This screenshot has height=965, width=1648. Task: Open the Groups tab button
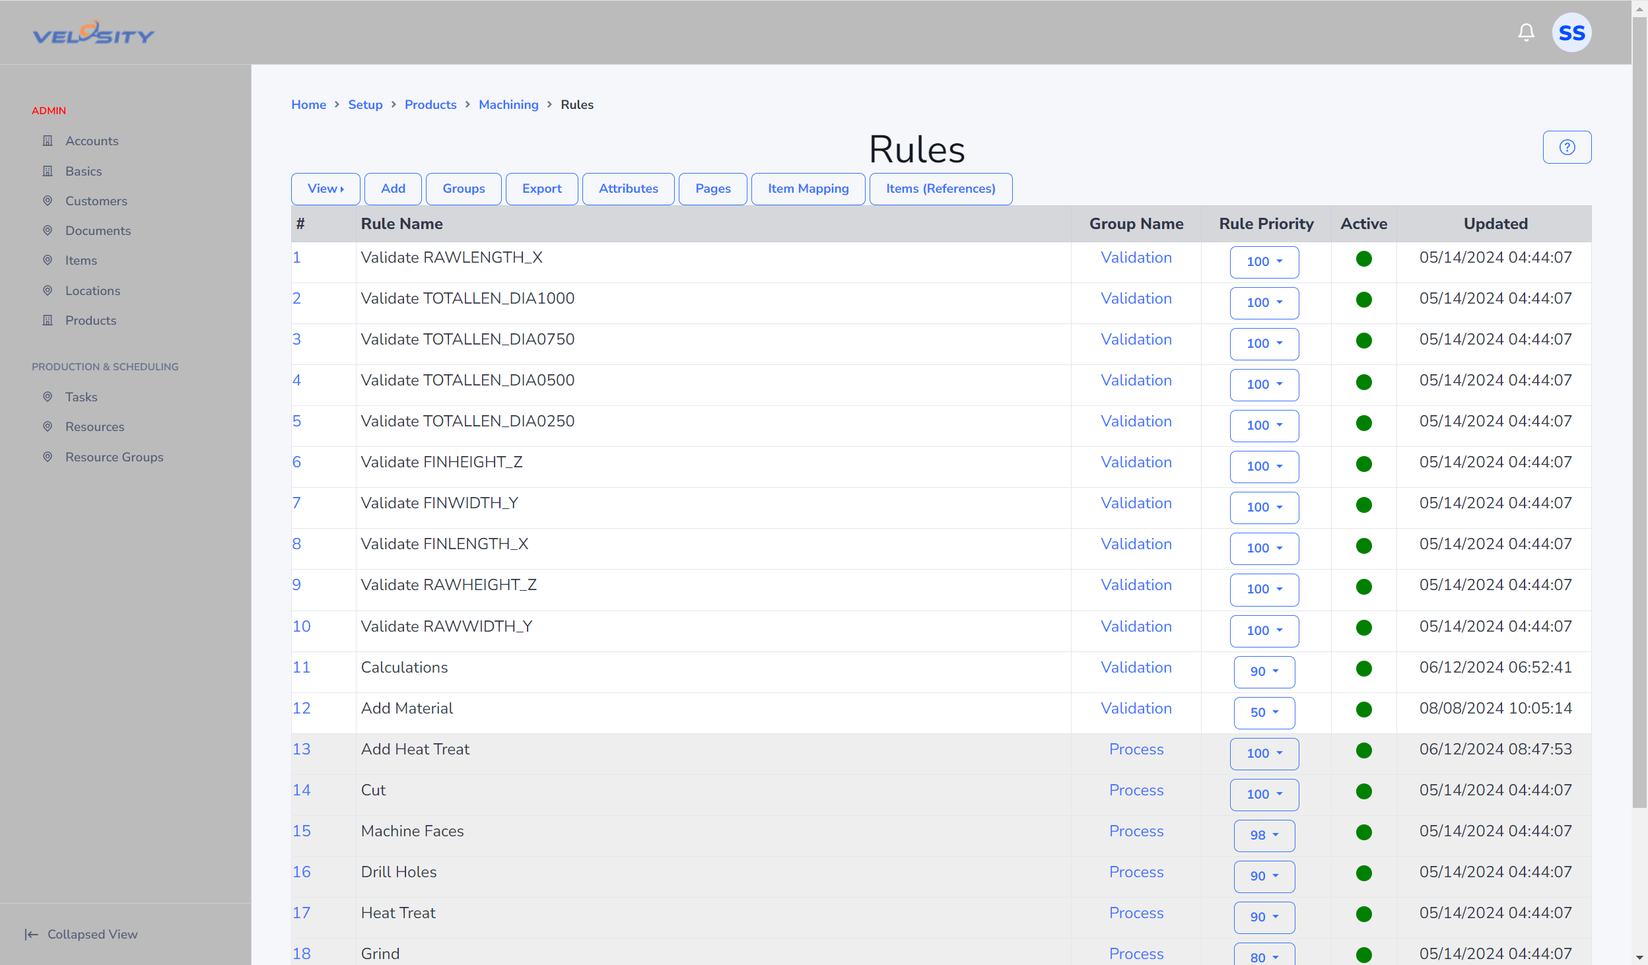point(463,187)
